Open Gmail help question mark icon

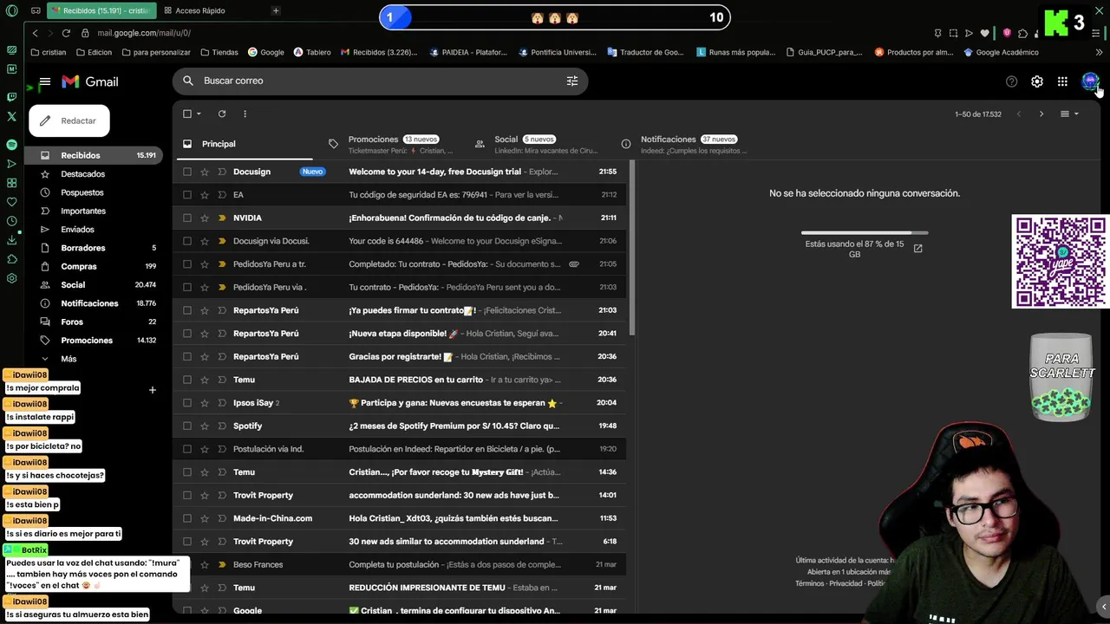coord(1011,81)
